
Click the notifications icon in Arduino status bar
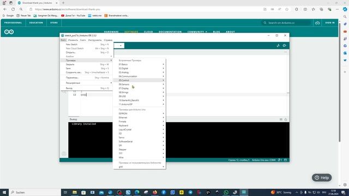pyautogui.click(x=280, y=160)
